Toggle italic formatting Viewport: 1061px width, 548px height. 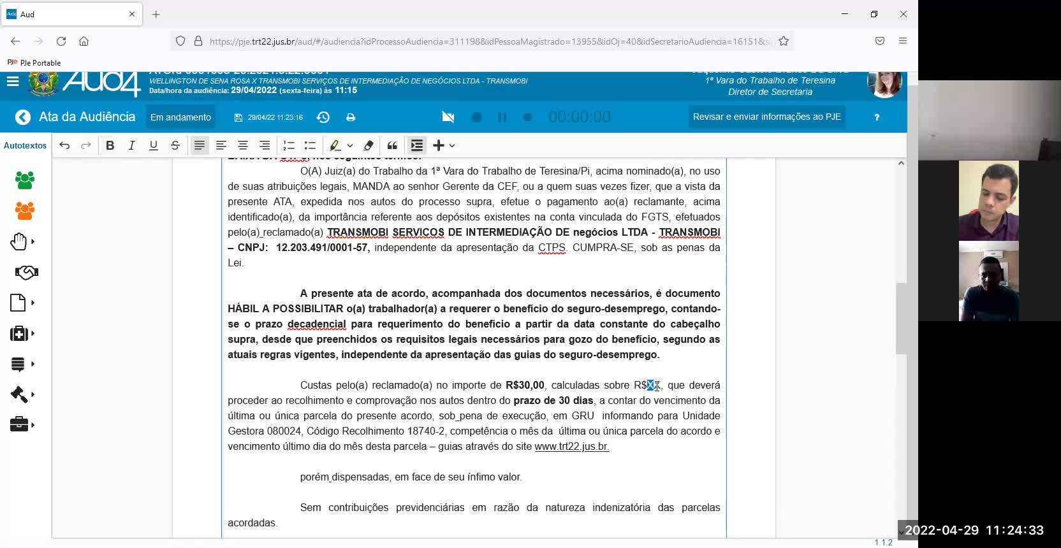132,145
